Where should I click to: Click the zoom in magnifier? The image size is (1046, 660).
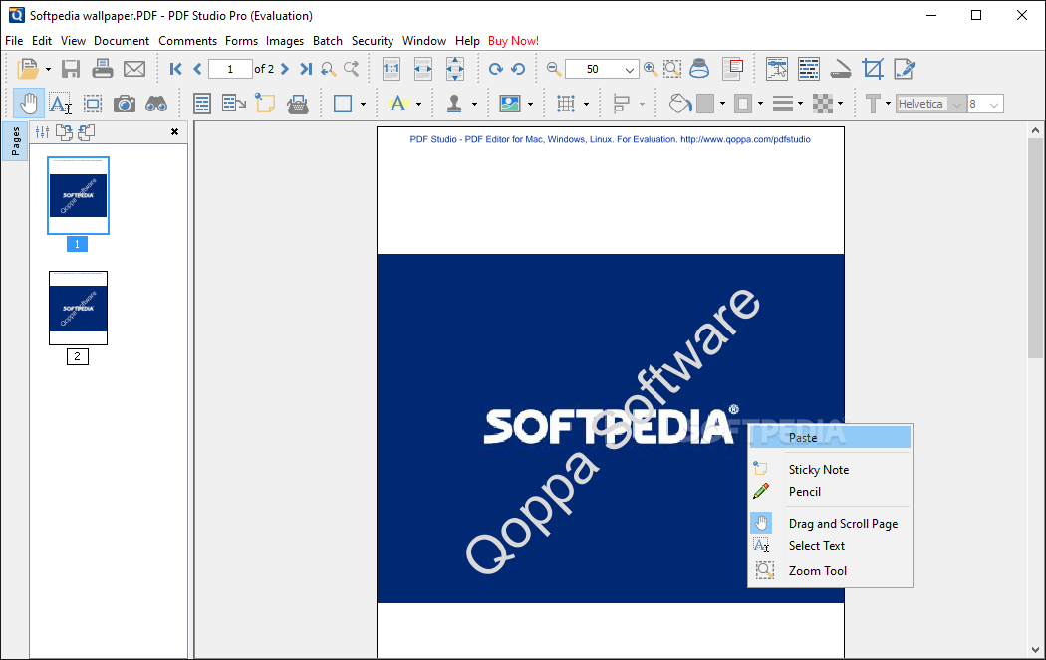pyautogui.click(x=651, y=69)
